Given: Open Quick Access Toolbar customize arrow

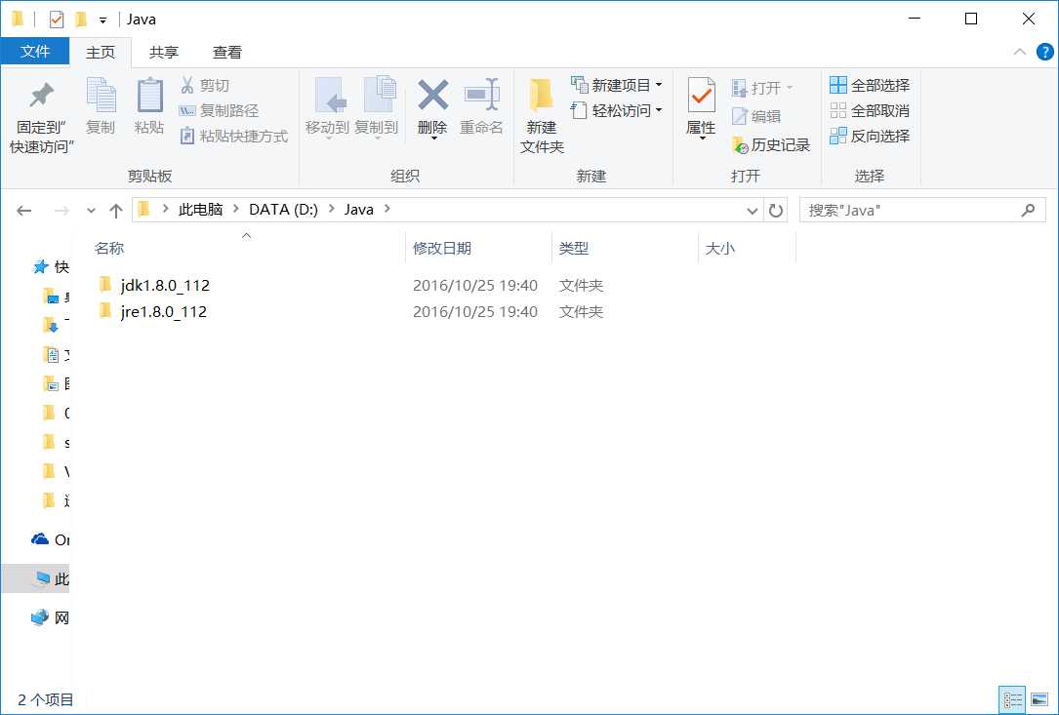Looking at the screenshot, I should pyautogui.click(x=102, y=20).
